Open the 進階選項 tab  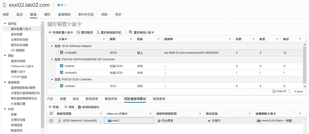coord(159,99)
